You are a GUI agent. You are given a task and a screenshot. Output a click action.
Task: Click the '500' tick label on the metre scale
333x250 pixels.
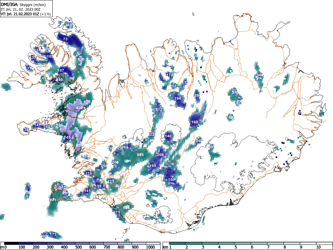[x=78, y=247]
